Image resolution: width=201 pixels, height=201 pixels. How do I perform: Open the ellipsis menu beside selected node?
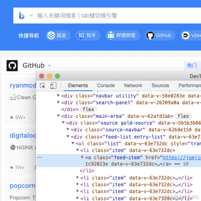tap(39, 157)
